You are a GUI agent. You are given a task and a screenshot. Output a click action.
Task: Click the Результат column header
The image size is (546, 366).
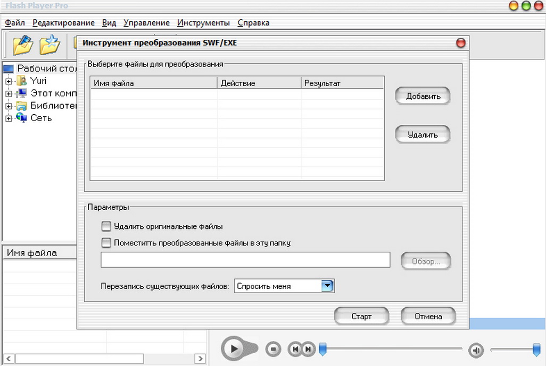click(343, 83)
